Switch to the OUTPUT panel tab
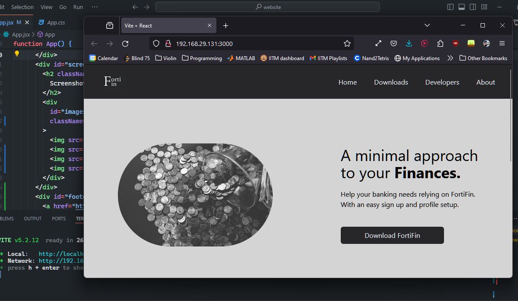518x301 pixels. (x=33, y=219)
